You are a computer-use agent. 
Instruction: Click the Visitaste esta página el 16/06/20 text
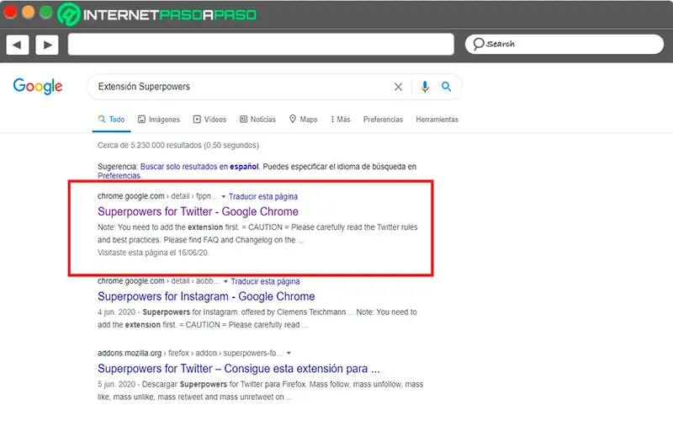153,253
